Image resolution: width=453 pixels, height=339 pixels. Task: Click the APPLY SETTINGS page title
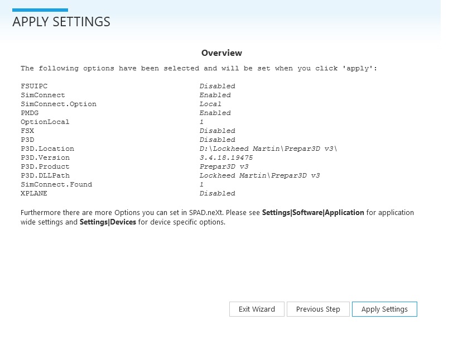point(61,22)
